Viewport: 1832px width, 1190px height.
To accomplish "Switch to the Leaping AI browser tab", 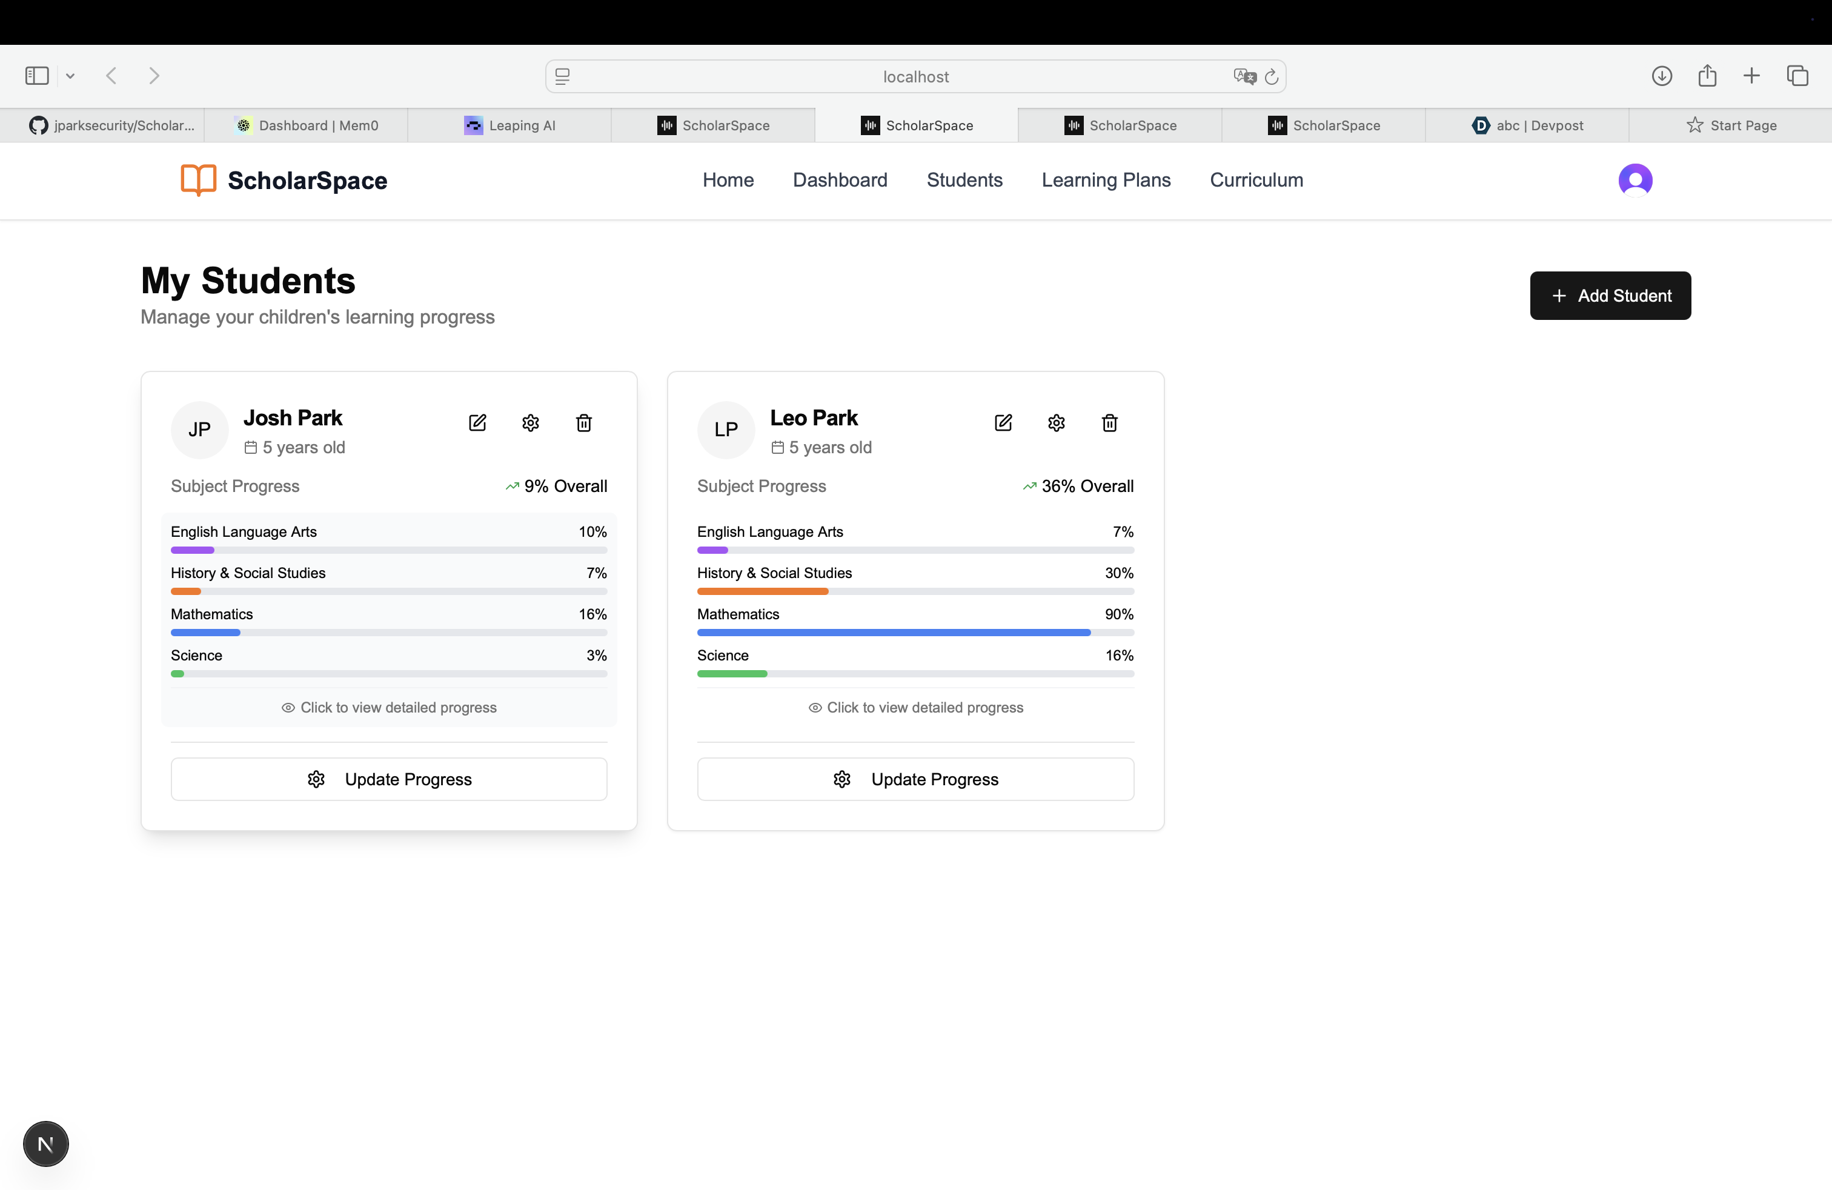I will 509,125.
